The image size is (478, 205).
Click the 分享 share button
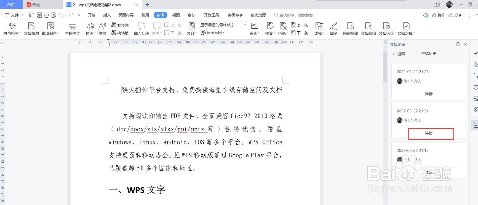[455, 15]
